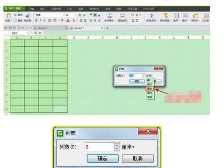Close the Book2 tab with its X
224x168 pixels.
(x=102, y=28)
